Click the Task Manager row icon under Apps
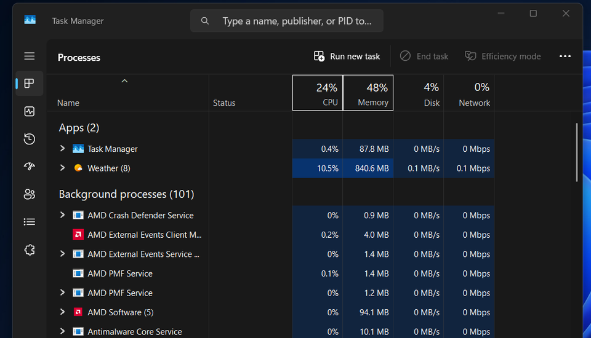 [78, 149]
